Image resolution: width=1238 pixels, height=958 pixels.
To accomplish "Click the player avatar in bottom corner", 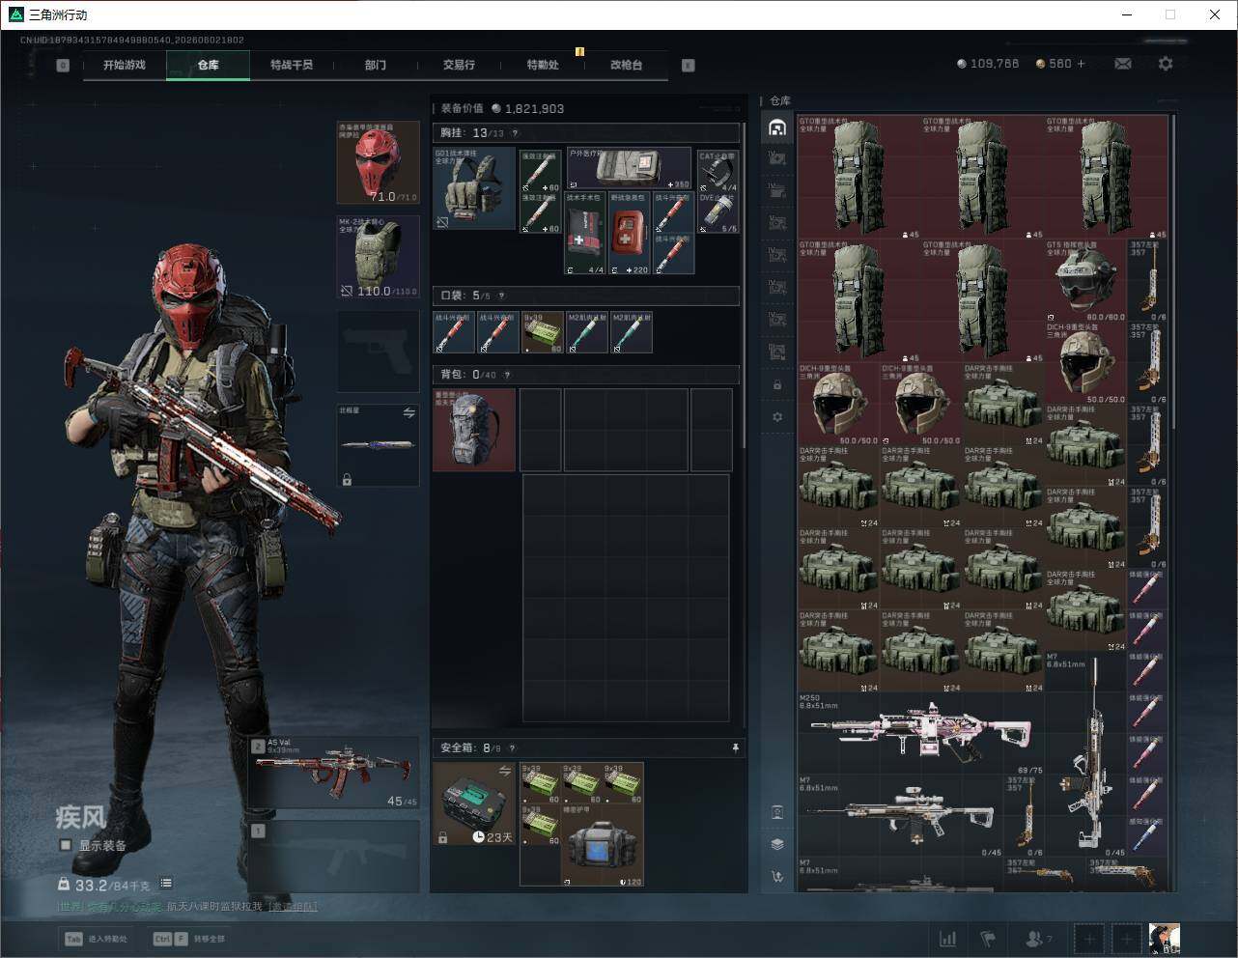I will 1165,939.
